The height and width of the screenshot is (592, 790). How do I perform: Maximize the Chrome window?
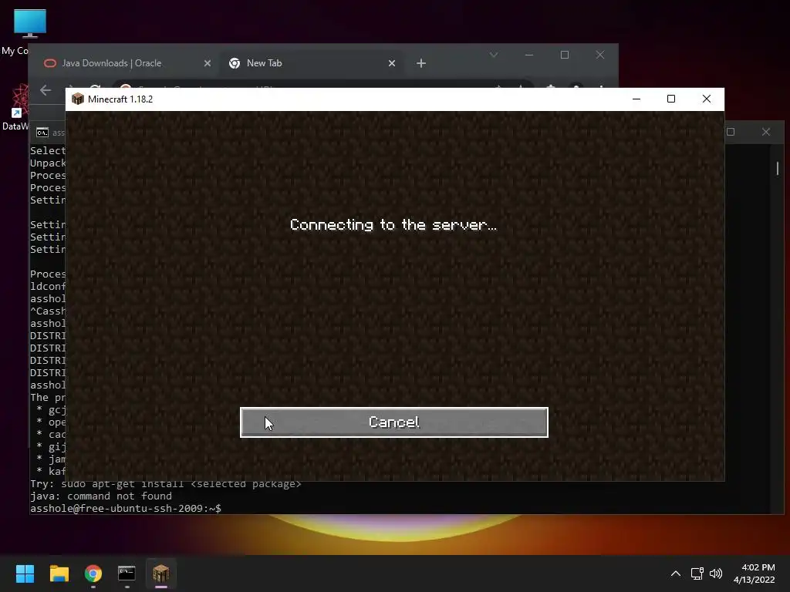tap(565, 55)
